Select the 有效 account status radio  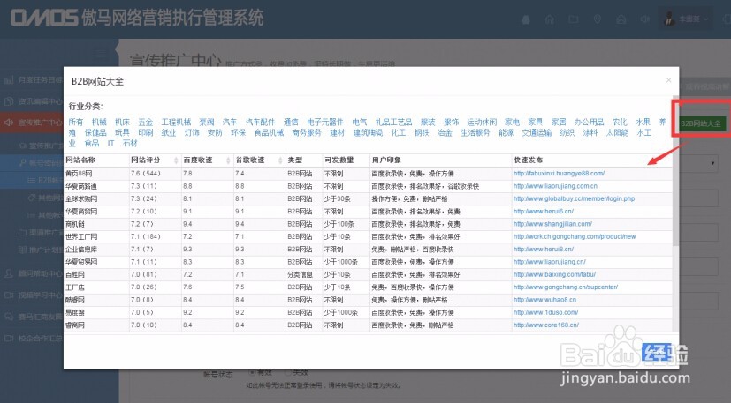tap(252, 372)
